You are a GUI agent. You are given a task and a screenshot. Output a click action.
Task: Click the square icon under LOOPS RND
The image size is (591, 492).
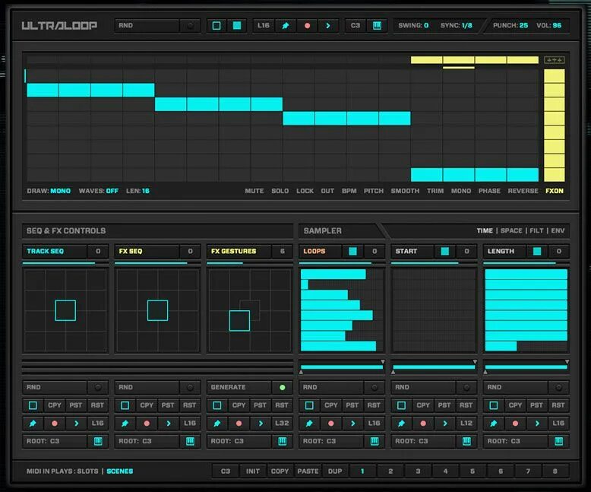(x=309, y=405)
